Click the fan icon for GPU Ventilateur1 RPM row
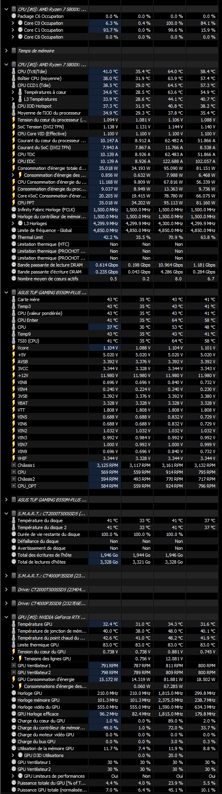This screenshot has height=794, width=222. [x=14, y=666]
